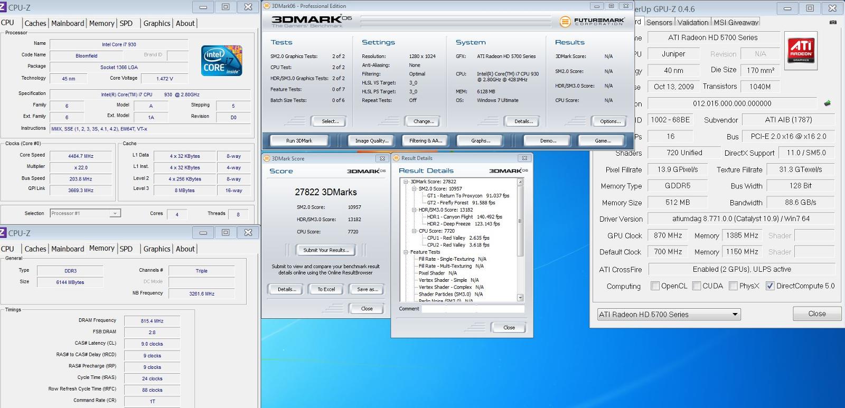Click Change under Settings in 3DMark06
Viewport: 845px width, 408px height.
coord(423,121)
